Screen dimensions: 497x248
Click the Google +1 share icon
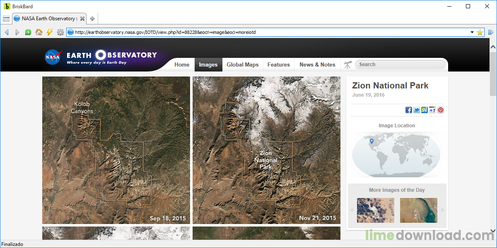coord(432,110)
